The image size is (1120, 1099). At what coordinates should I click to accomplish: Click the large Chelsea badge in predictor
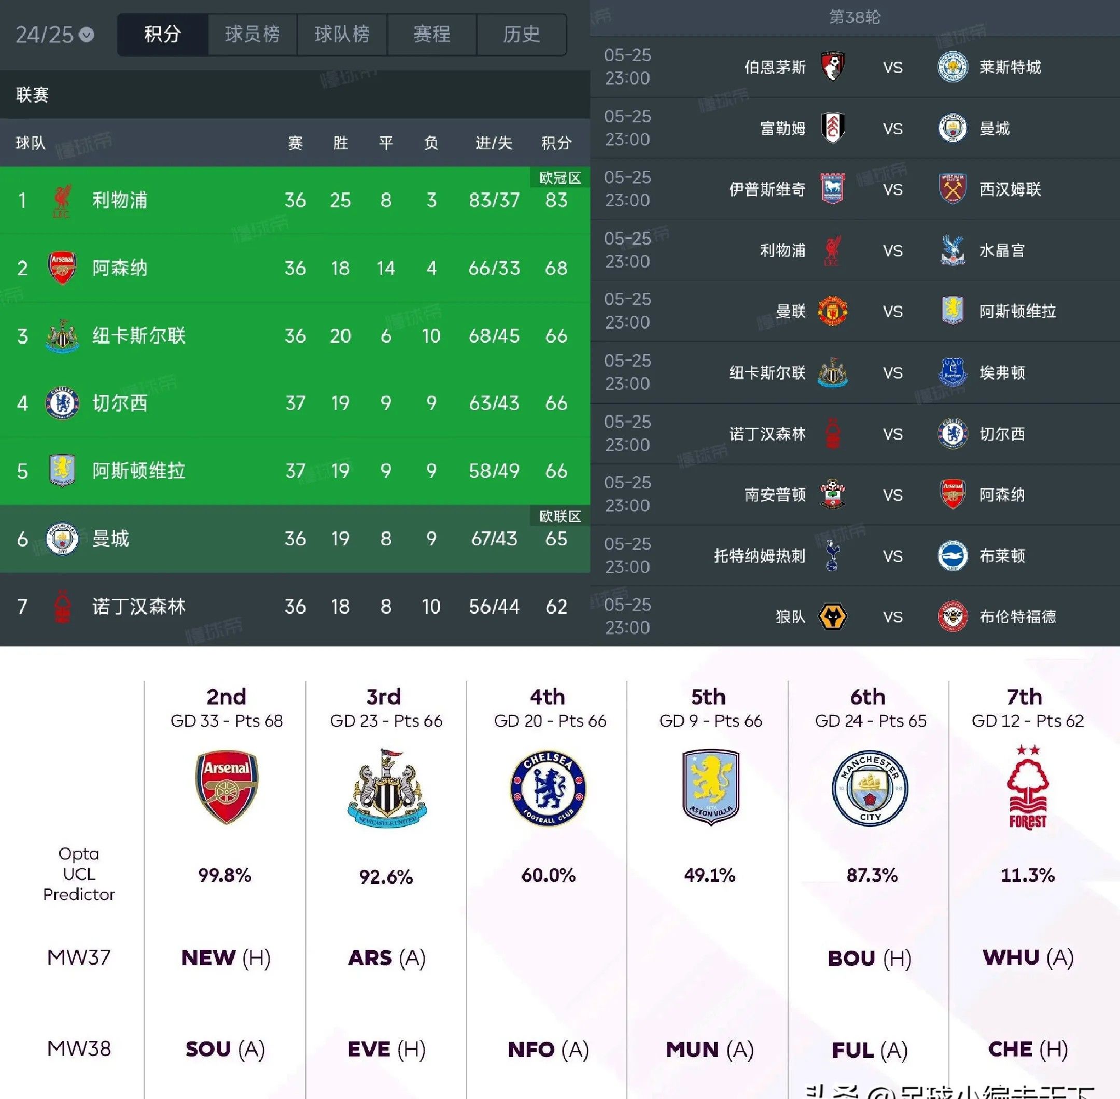pos(548,788)
